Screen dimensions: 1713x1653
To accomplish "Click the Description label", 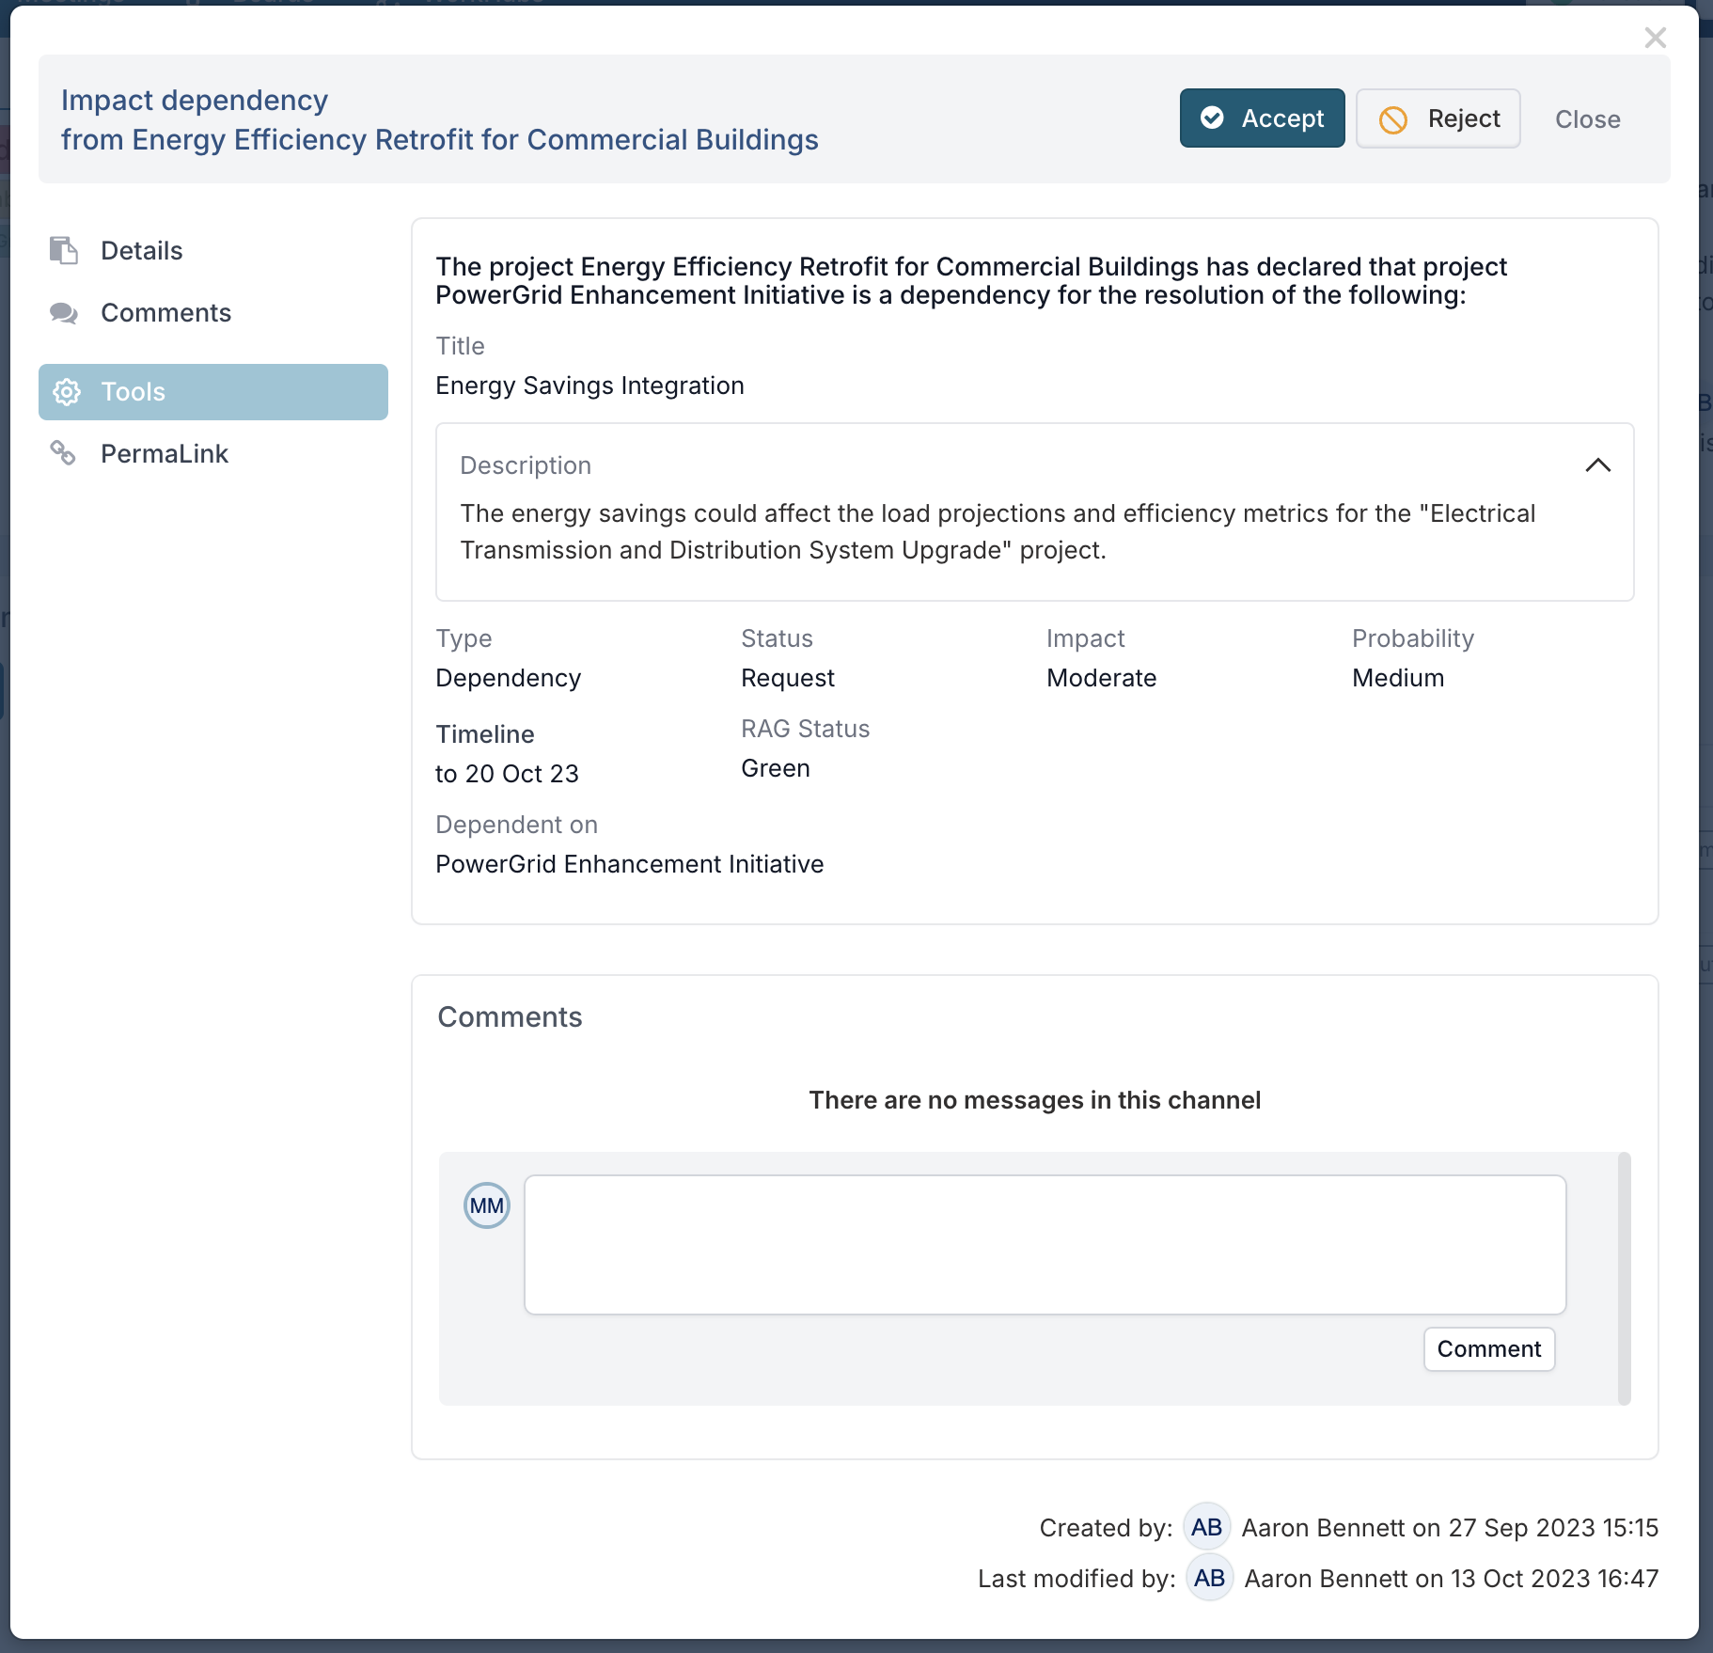I will tap(526, 465).
